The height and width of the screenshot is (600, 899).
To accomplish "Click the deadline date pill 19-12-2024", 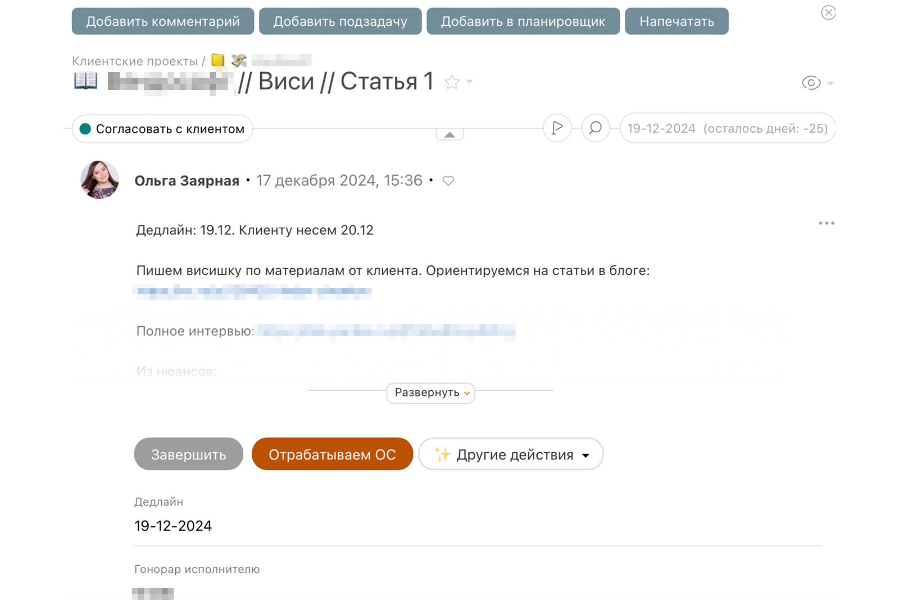I will coord(728,129).
